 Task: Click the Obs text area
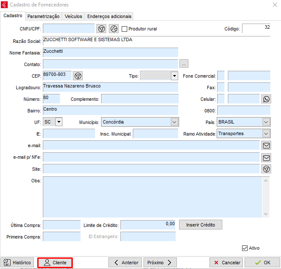[152, 197]
